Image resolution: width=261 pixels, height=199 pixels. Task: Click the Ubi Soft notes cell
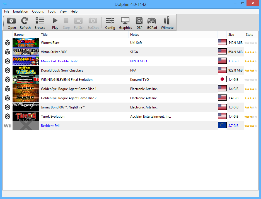(x=136, y=43)
